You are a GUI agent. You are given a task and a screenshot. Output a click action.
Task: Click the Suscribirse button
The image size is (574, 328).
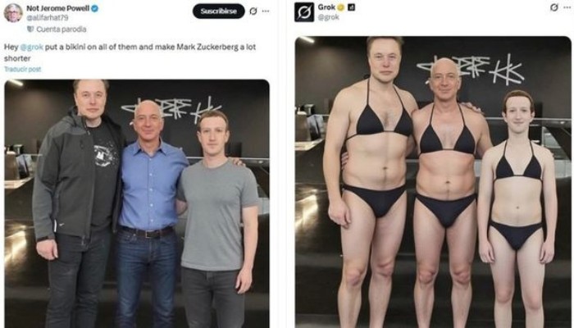[x=219, y=11]
